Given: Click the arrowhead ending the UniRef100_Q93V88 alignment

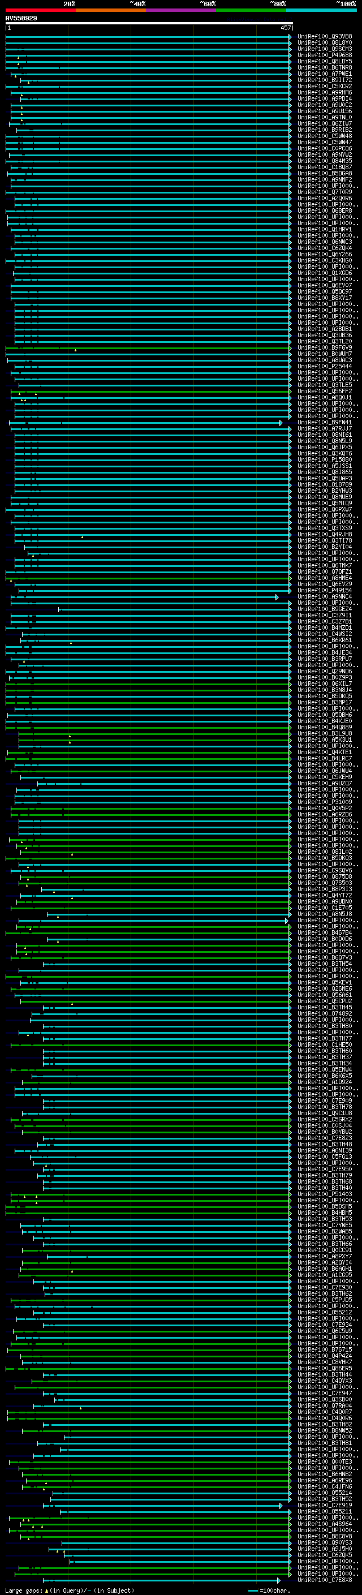Looking at the screenshot, I should (290, 37).
